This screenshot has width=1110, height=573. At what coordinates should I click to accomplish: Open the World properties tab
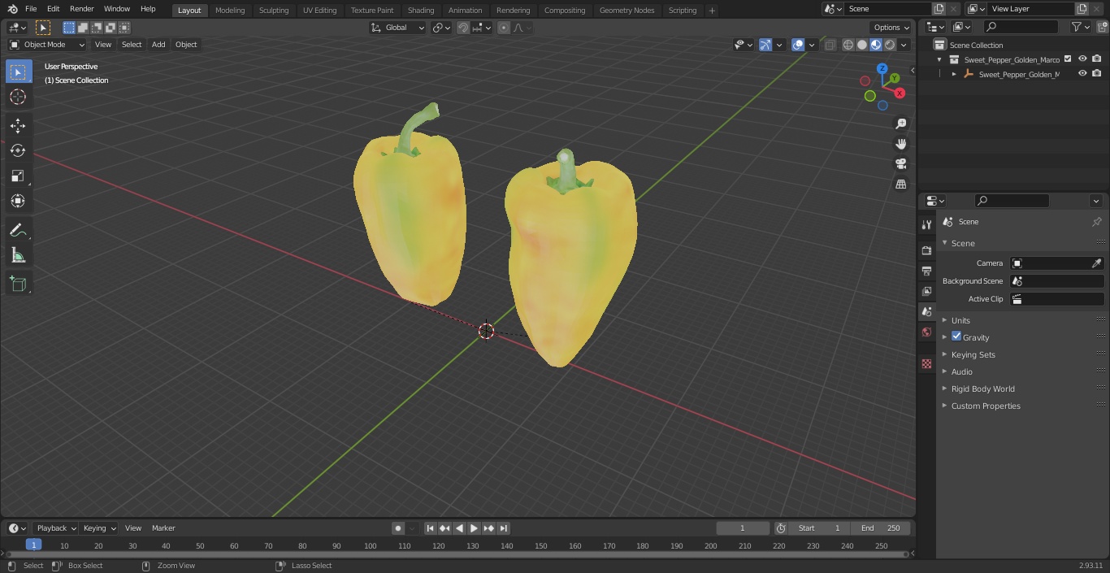(926, 332)
